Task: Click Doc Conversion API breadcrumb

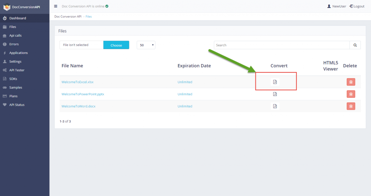Action: [x=68, y=16]
